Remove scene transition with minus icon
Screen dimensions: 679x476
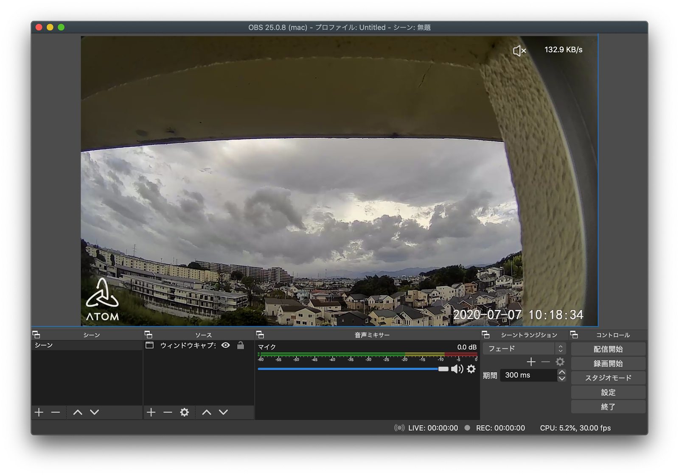coord(546,362)
